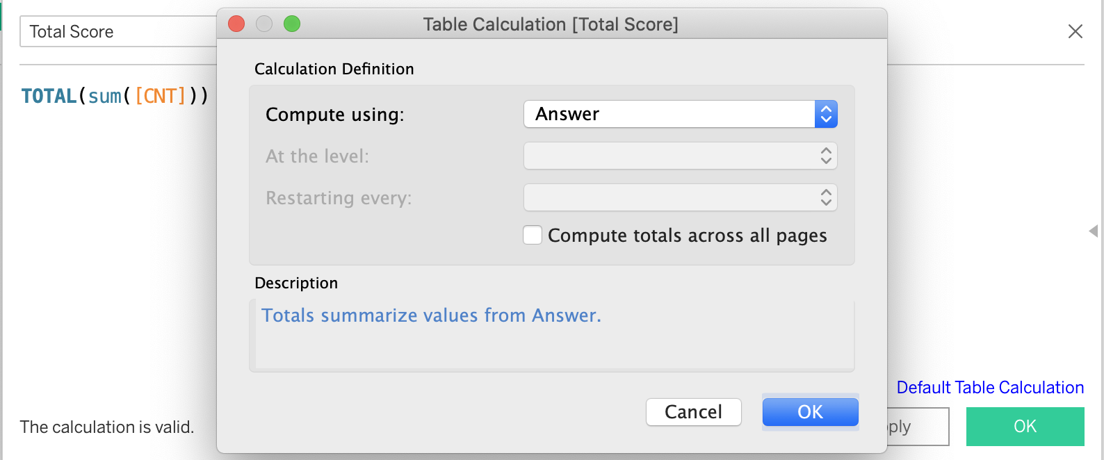
Task: Enable Compute totals across all pages
Action: click(x=533, y=236)
